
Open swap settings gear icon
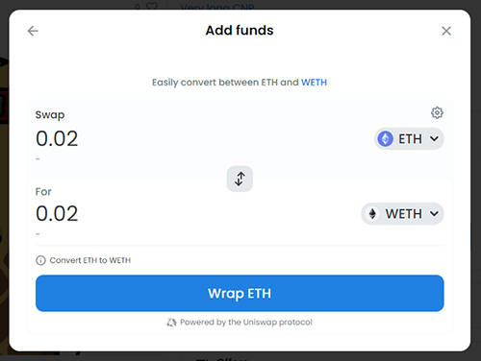437,112
